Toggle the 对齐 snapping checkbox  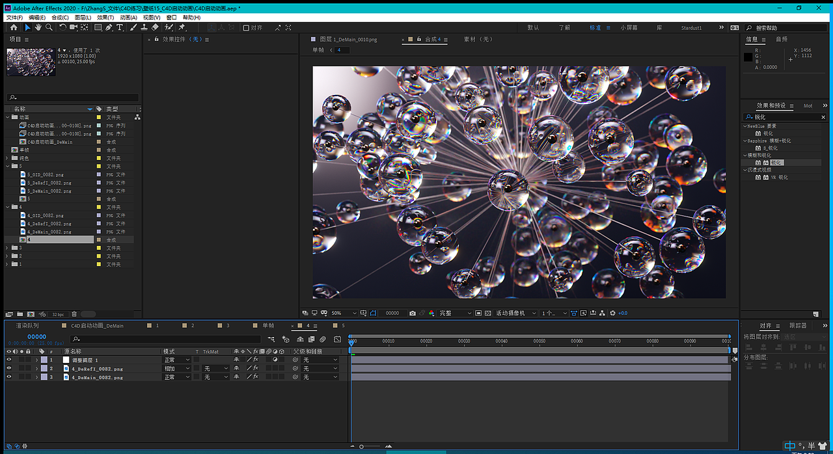[246, 28]
